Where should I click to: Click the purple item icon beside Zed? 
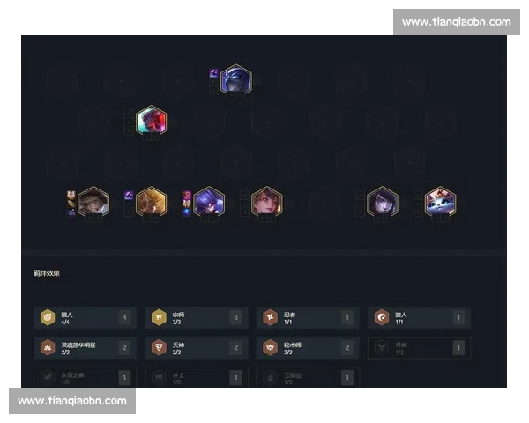[x=214, y=73]
